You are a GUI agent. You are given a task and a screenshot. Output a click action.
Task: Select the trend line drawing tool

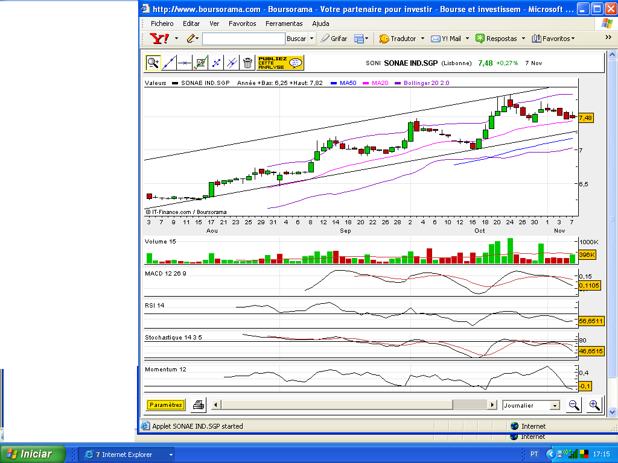[x=169, y=63]
